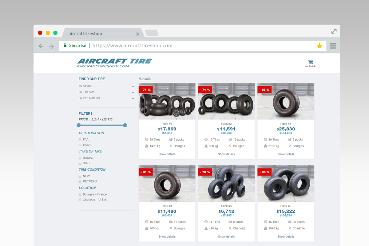Click the $17,869 price of Pack #1
Screen dimensions: 369x246
point(167,129)
